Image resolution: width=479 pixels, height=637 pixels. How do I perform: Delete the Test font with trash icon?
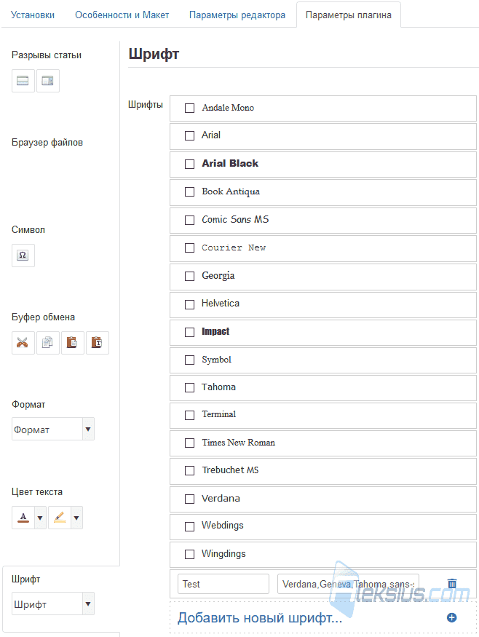pos(452,583)
